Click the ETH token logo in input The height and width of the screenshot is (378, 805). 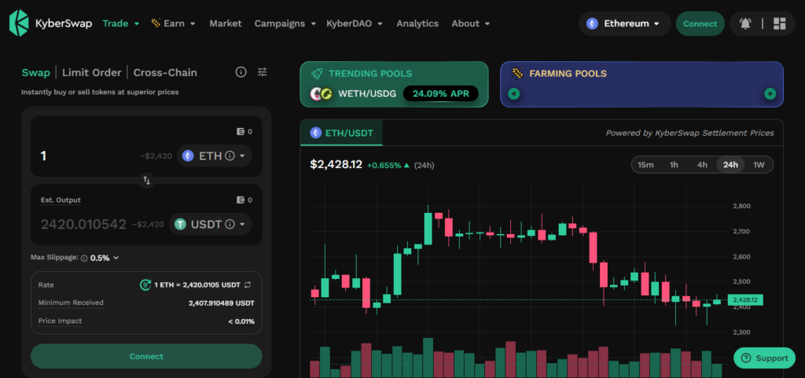pos(188,156)
